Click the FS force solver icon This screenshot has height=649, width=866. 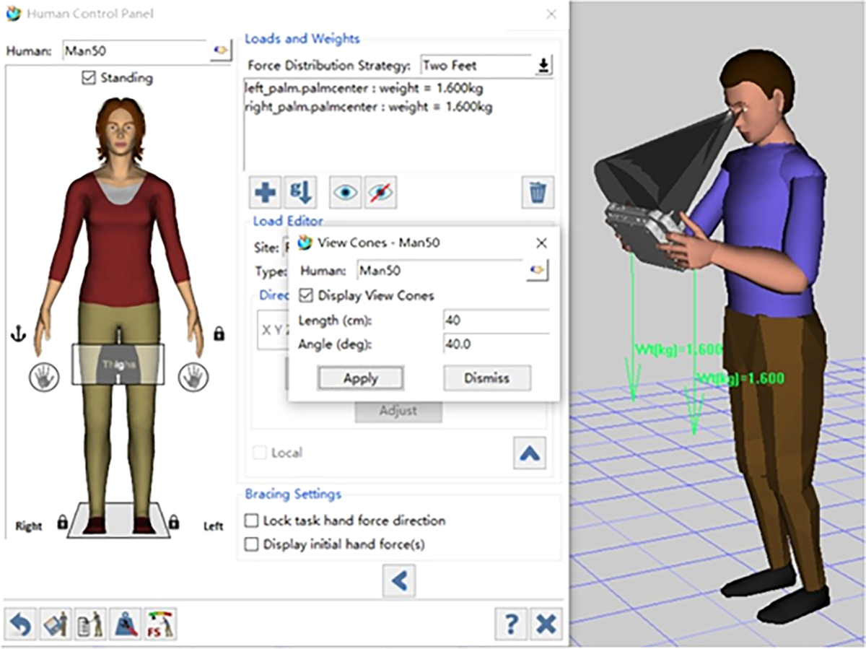pyautogui.click(x=160, y=624)
